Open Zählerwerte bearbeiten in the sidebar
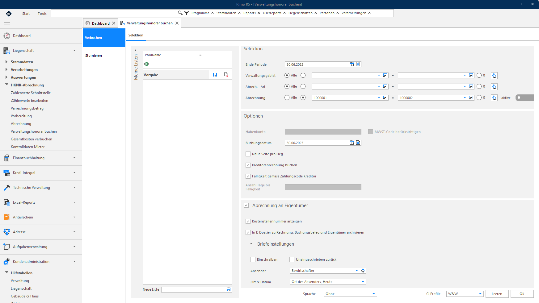539x303 pixels. click(29, 101)
